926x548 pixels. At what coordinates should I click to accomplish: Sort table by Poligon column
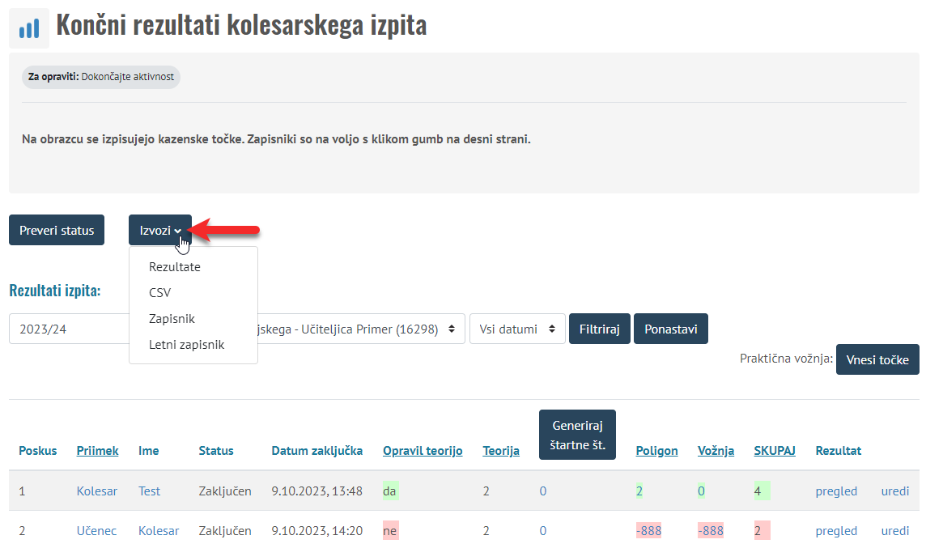point(656,451)
